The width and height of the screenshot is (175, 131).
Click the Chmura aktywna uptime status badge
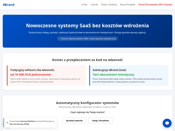[87, 39]
